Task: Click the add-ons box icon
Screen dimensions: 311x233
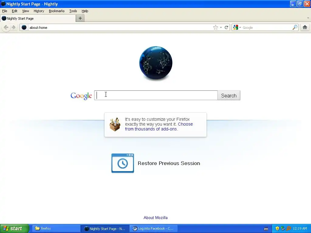Action: [x=115, y=124]
